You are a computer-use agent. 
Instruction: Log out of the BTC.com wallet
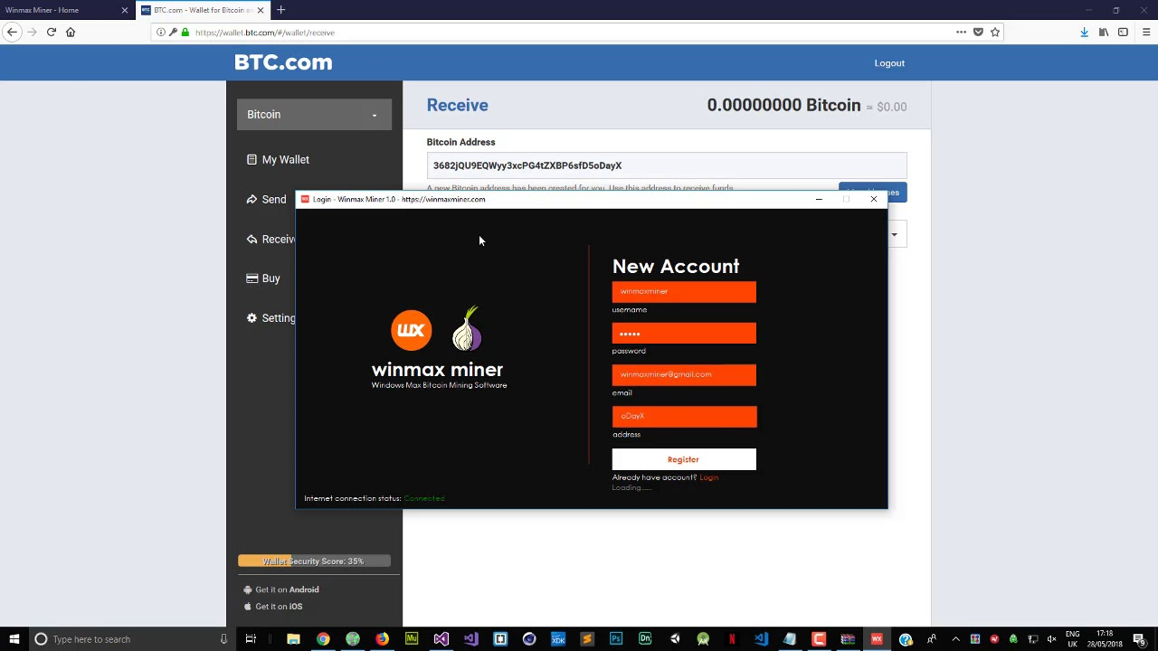coord(889,63)
